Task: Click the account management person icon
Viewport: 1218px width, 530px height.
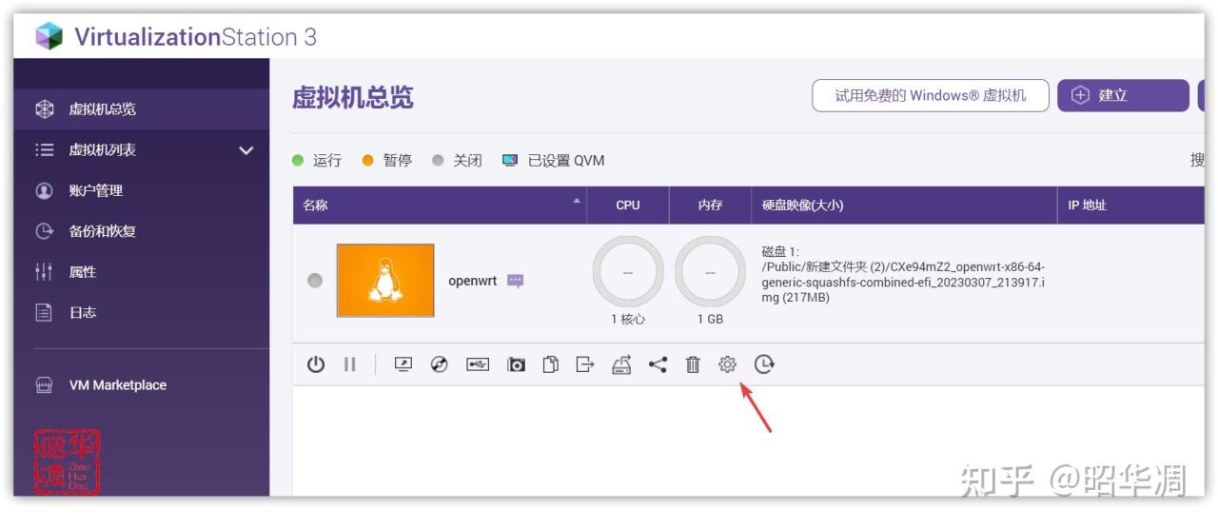Action: click(44, 190)
